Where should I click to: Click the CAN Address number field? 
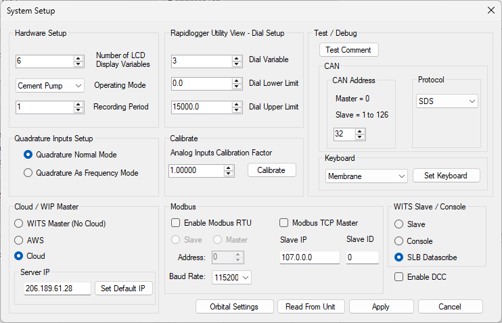344,134
